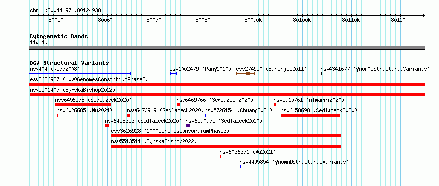The height and width of the screenshot is (186, 439).
Task: Click the 80120k ruler tick
Action: pos(400,20)
